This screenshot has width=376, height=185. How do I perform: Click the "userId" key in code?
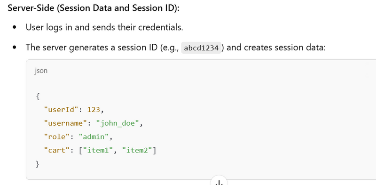click(61, 110)
